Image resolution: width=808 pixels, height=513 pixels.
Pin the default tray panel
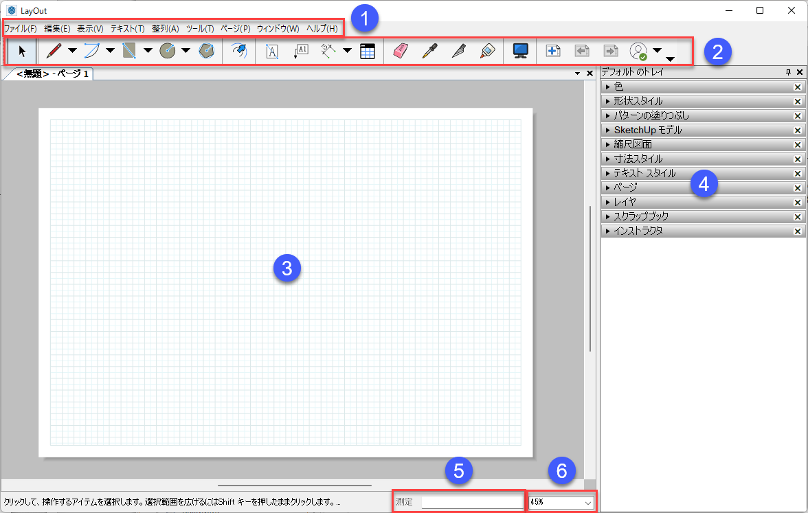coord(788,72)
